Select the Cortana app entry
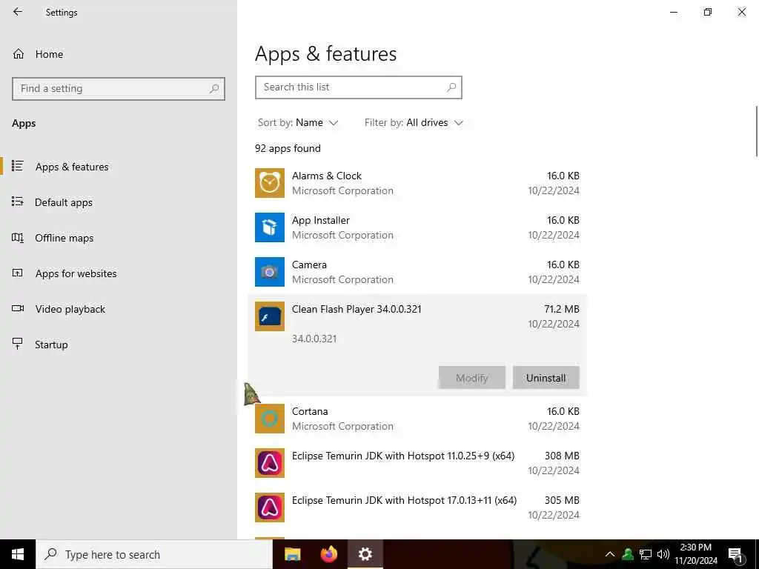This screenshot has width=759, height=569. (x=417, y=419)
